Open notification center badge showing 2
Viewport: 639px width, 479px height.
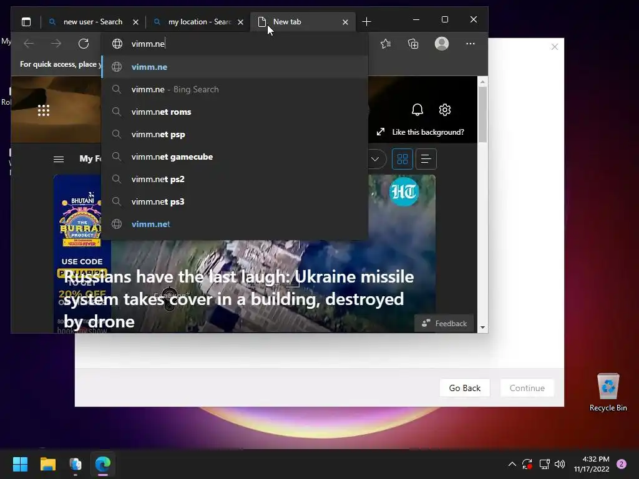click(x=622, y=464)
